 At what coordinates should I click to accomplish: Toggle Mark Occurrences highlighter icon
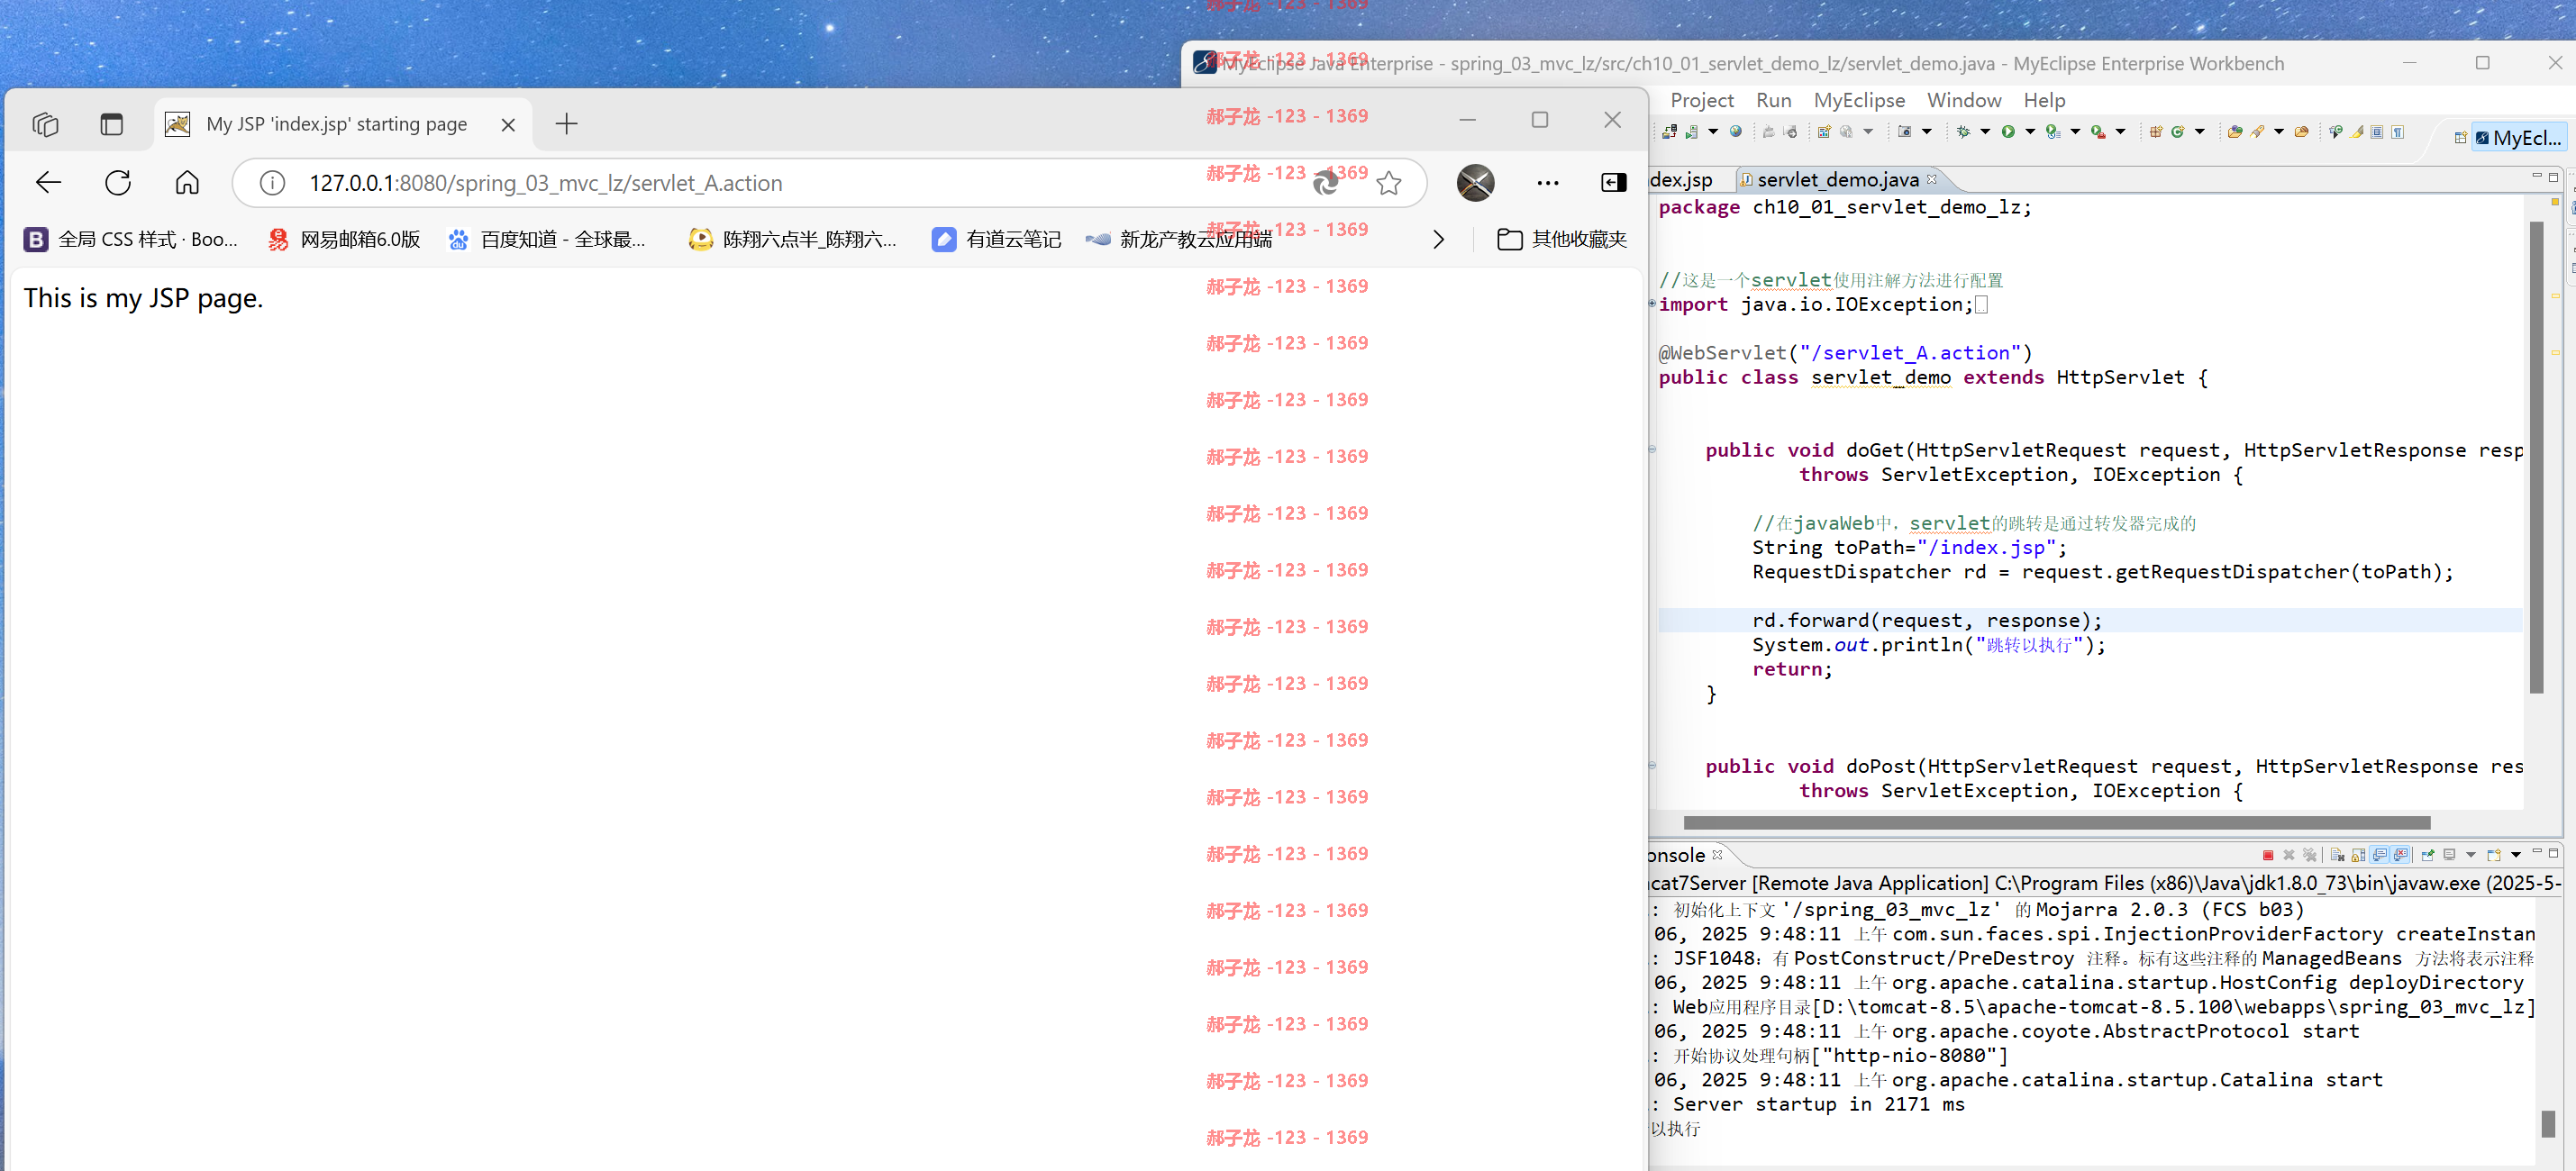point(2357,132)
